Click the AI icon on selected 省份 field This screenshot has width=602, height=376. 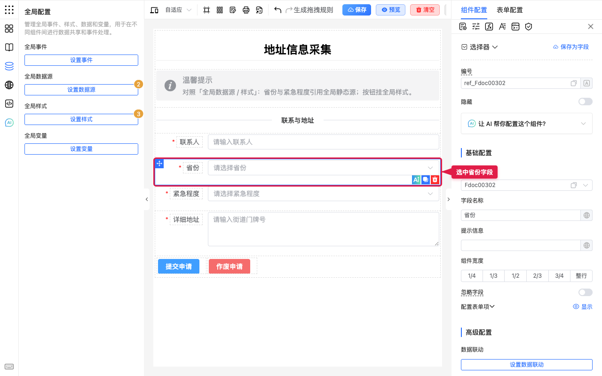[x=416, y=180]
